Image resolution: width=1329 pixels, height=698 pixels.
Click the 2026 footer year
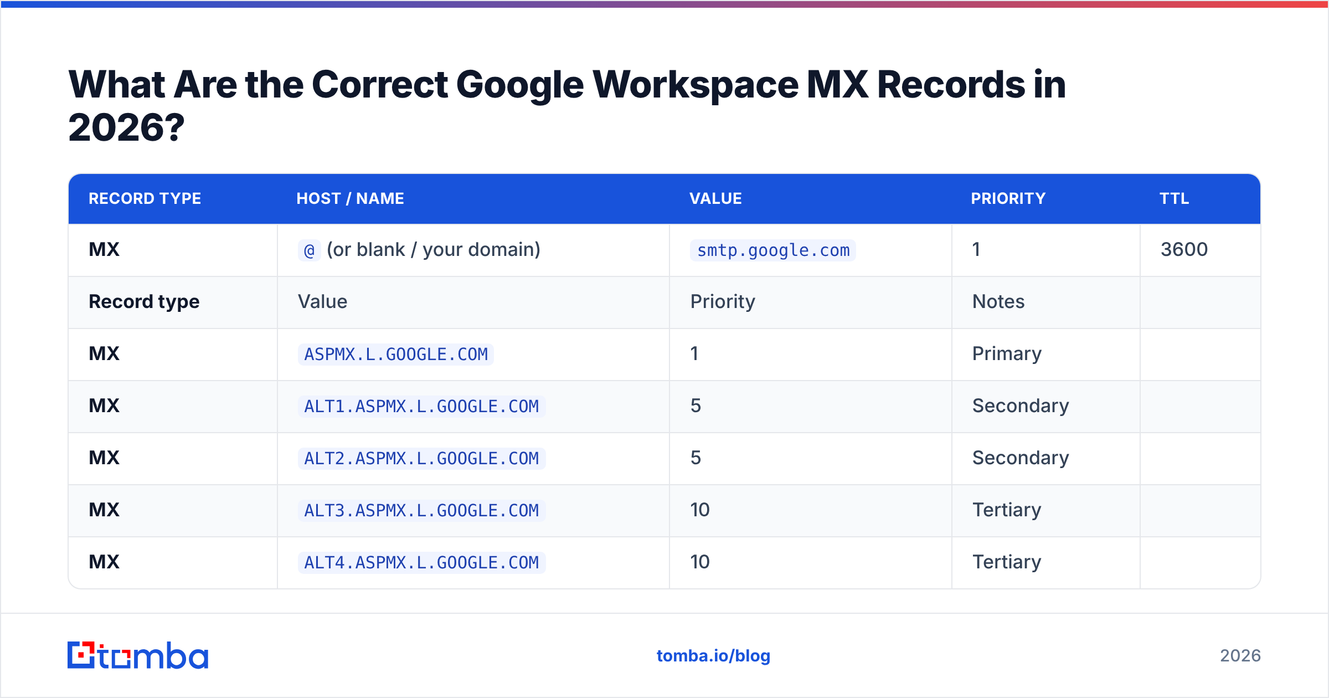[1240, 656]
